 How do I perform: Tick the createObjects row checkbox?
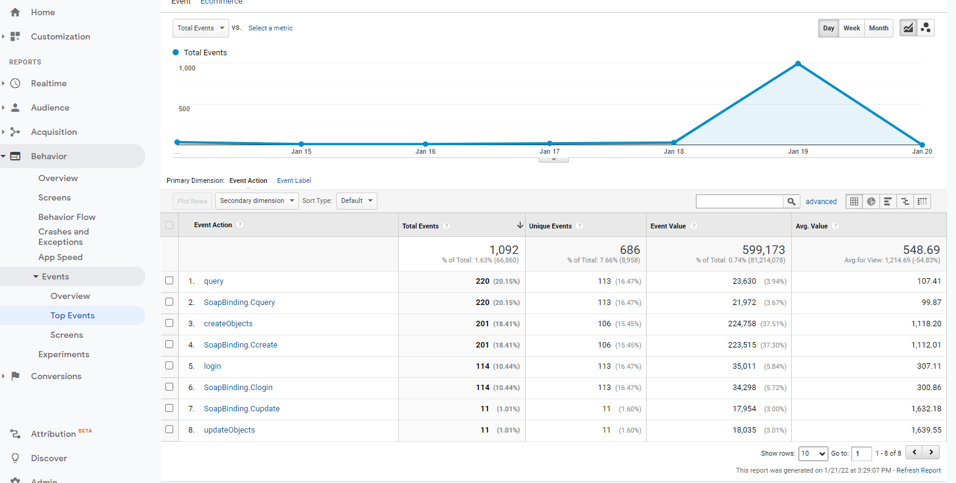pyautogui.click(x=170, y=323)
